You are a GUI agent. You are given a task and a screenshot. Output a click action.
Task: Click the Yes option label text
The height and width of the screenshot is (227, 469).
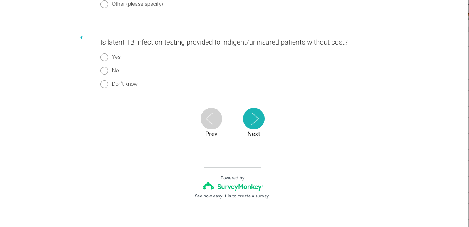pos(116,57)
